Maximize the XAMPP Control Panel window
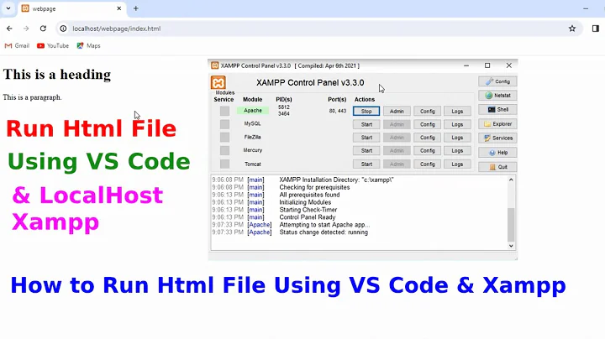Screen dimensions: 605x339 pos(487,65)
